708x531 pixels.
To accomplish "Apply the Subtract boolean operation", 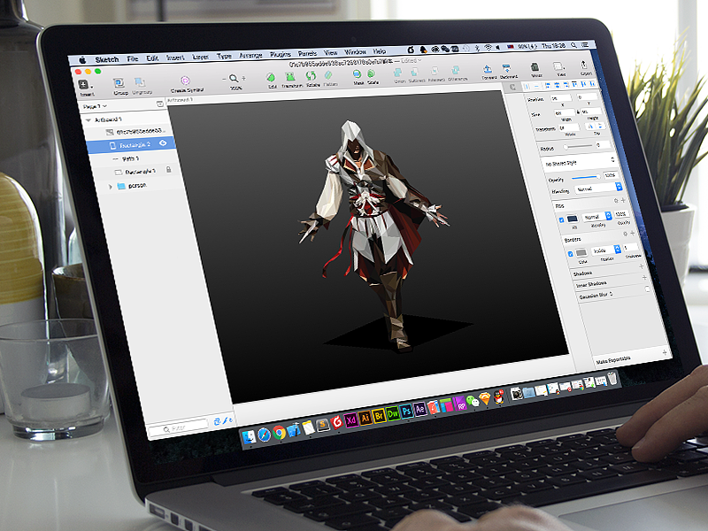I will (x=414, y=72).
